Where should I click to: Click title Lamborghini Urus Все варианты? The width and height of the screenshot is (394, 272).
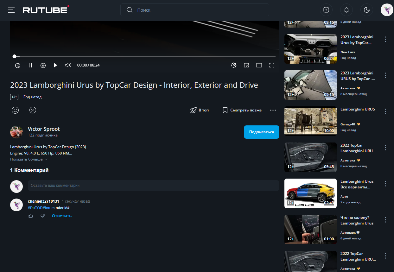click(x=357, y=184)
